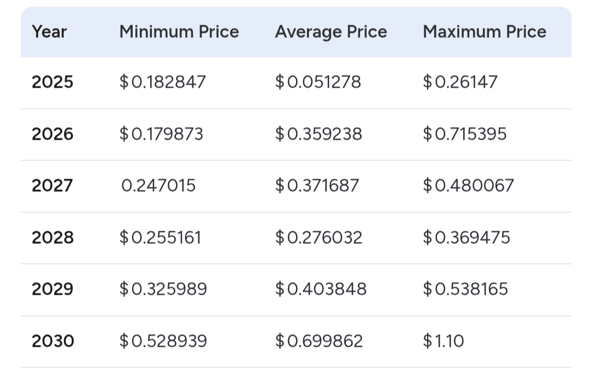The height and width of the screenshot is (378, 592).
Task: Click the $0.369475 maximum price for 2028
Action: coord(466,237)
